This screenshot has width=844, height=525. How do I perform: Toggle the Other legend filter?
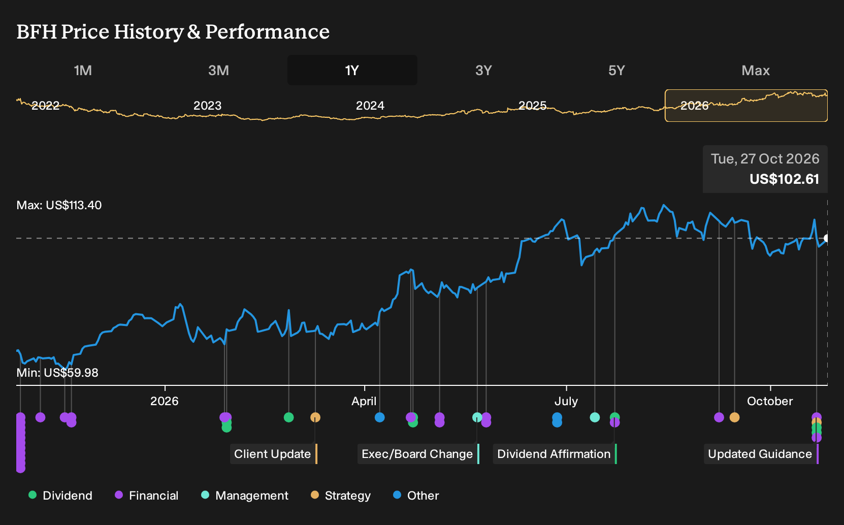coord(416,495)
